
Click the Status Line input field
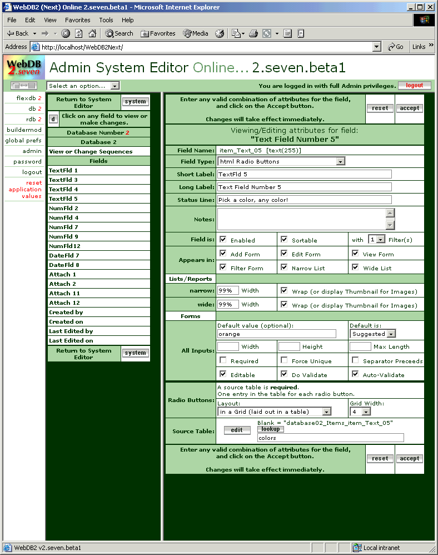click(305, 200)
